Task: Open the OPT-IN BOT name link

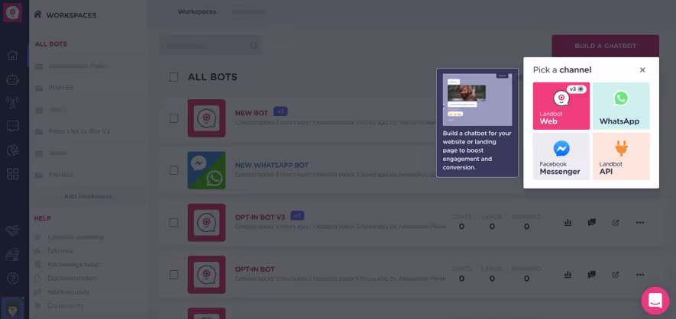Action: point(255,269)
